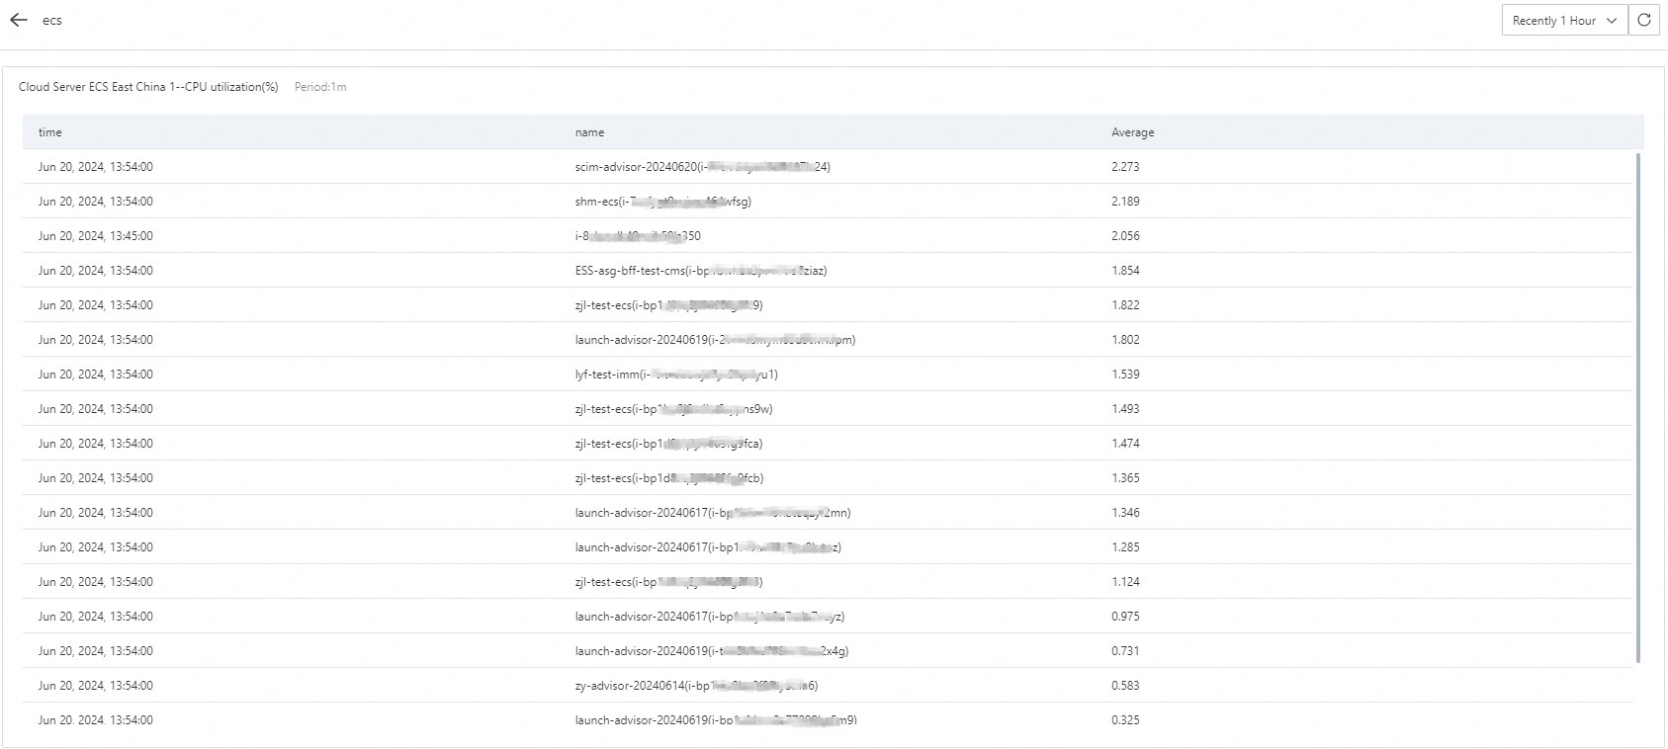
Task: Click the average value 1.346
Action: [x=1125, y=513]
